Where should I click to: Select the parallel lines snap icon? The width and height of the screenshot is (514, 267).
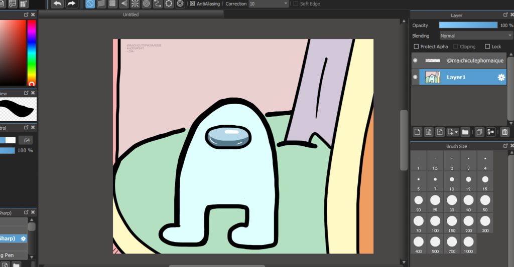pyautogui.click(x=101, y=4)
